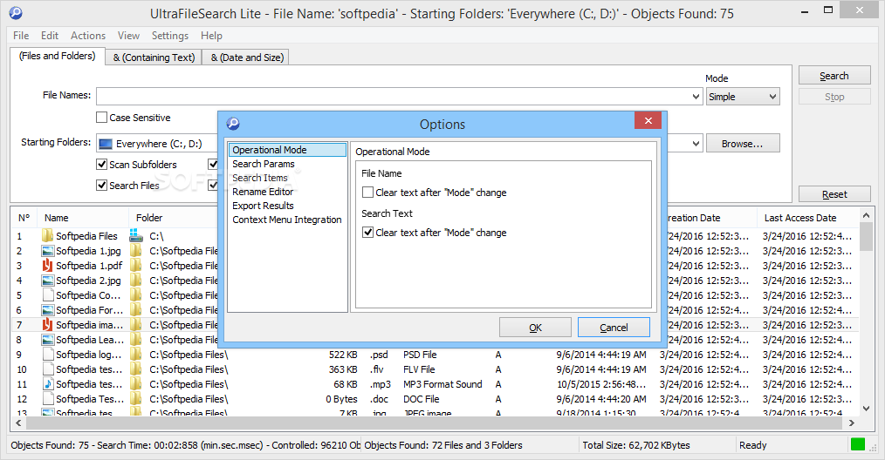Click the green status indicator in status bar

click(x=858, y=444)
